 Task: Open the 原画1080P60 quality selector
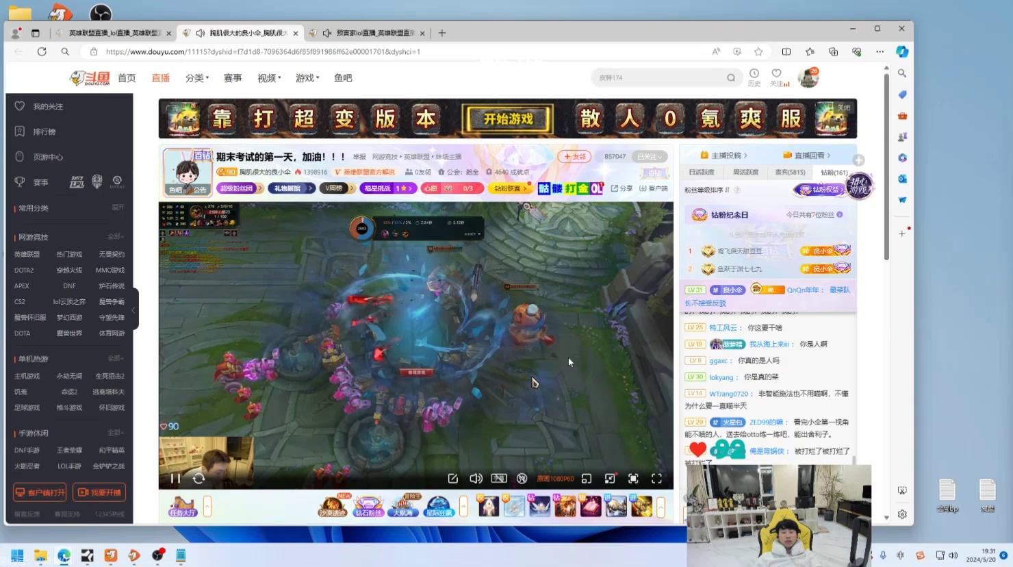(555, 479)
